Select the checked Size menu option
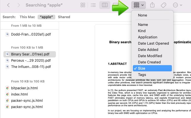The image size is (191, 118). click(x=152, y=68)
